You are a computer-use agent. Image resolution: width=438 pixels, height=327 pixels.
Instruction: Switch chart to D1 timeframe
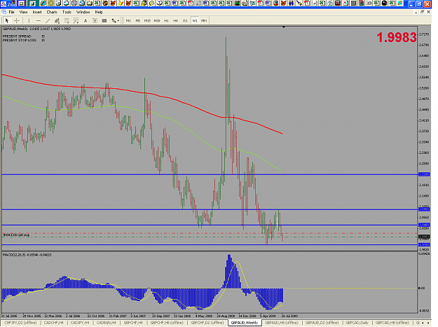coord(185,20)
